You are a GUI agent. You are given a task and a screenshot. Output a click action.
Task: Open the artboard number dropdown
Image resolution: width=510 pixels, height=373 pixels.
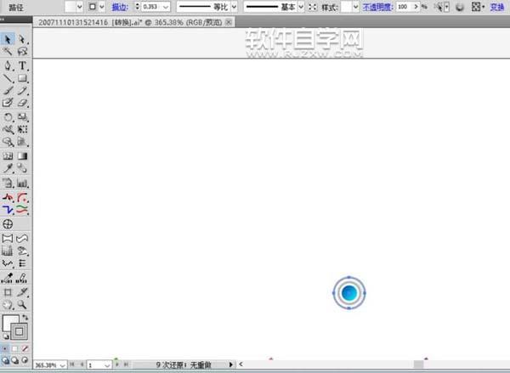(x=107, y=365)
